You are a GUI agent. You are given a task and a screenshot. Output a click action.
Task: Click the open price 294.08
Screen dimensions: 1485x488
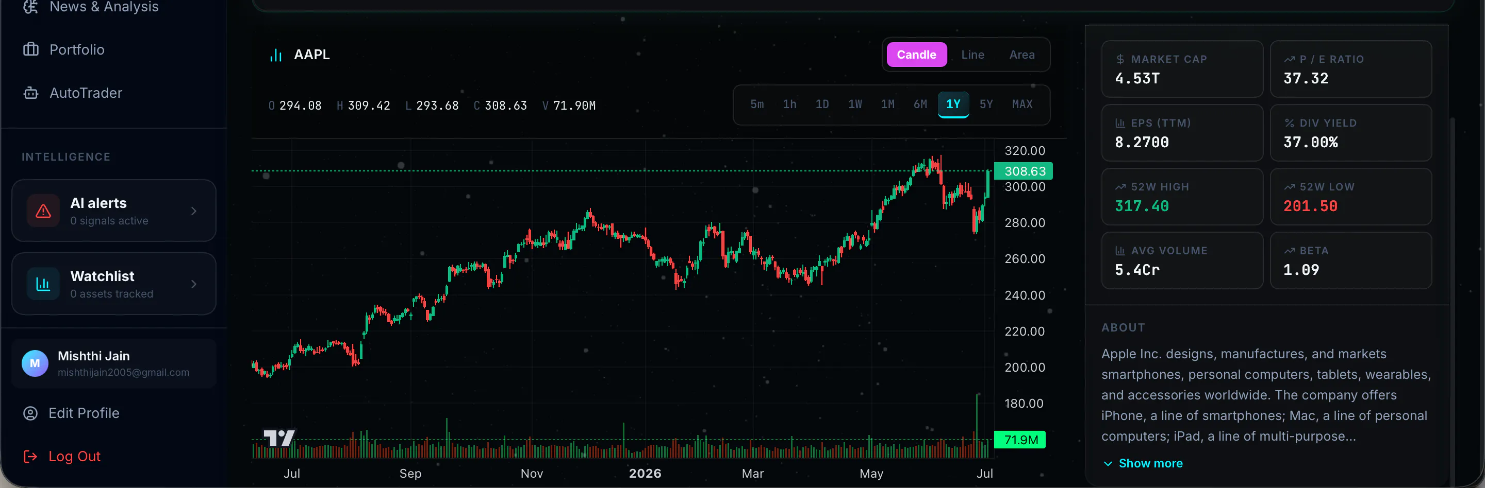pyautogui.click(x=300, y=106)
